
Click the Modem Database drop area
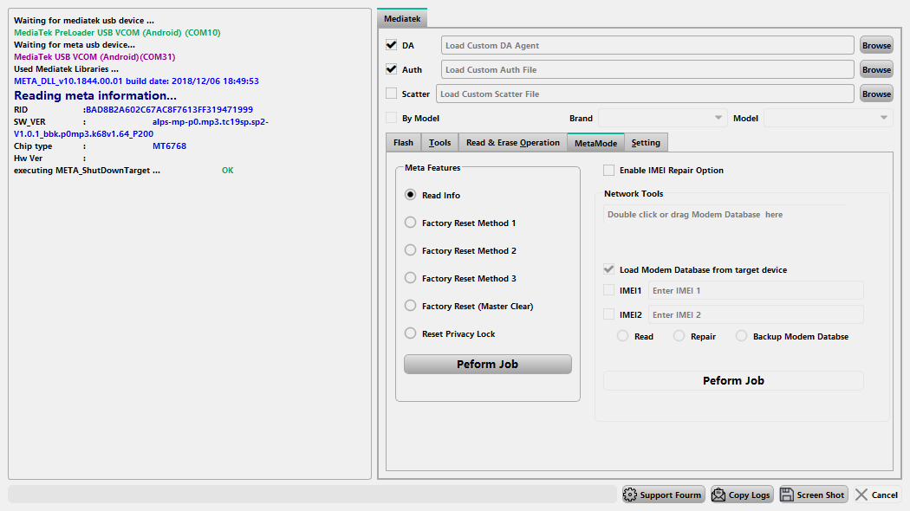click(725, 215)
